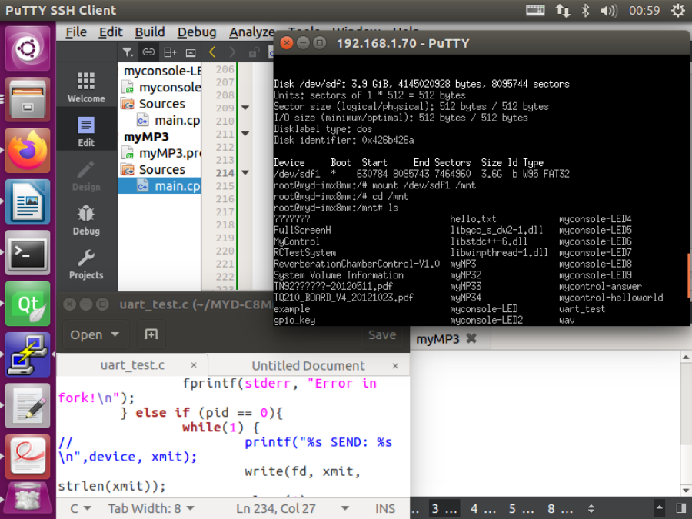Open the keyboard indicator in top panel
The width and height of the screenshot is (692, 519).
click(x=535, y=10)
